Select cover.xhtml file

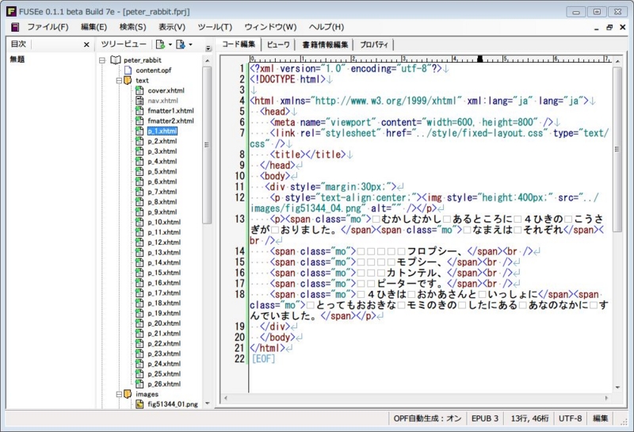tap(166, 90)
